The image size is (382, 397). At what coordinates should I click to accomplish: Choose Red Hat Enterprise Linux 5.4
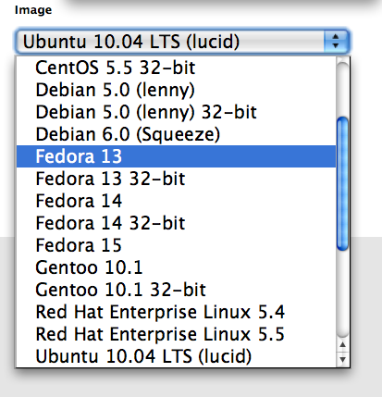click(x=176, y=312)
